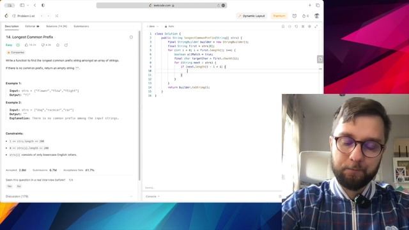Image resolution: width=409 pixels, height=230 pixels.
Task: Click the 'Constraints:' heading
Action: (x=14, y=134)
